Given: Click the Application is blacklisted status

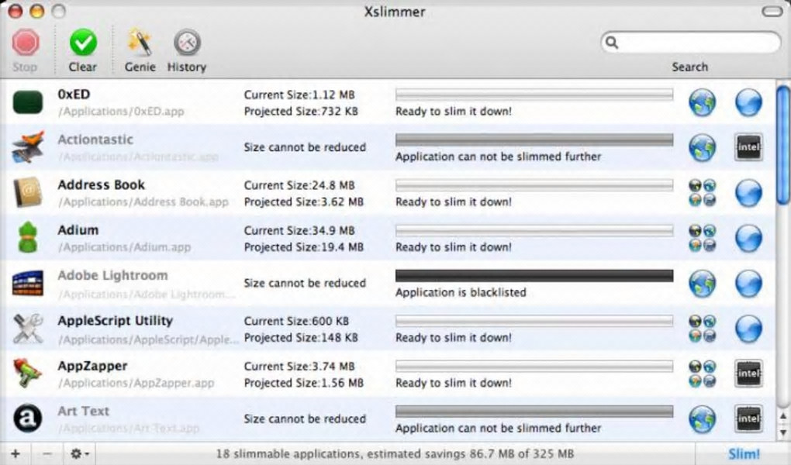Looking at the screenshot, I should [x=461, y=292].
